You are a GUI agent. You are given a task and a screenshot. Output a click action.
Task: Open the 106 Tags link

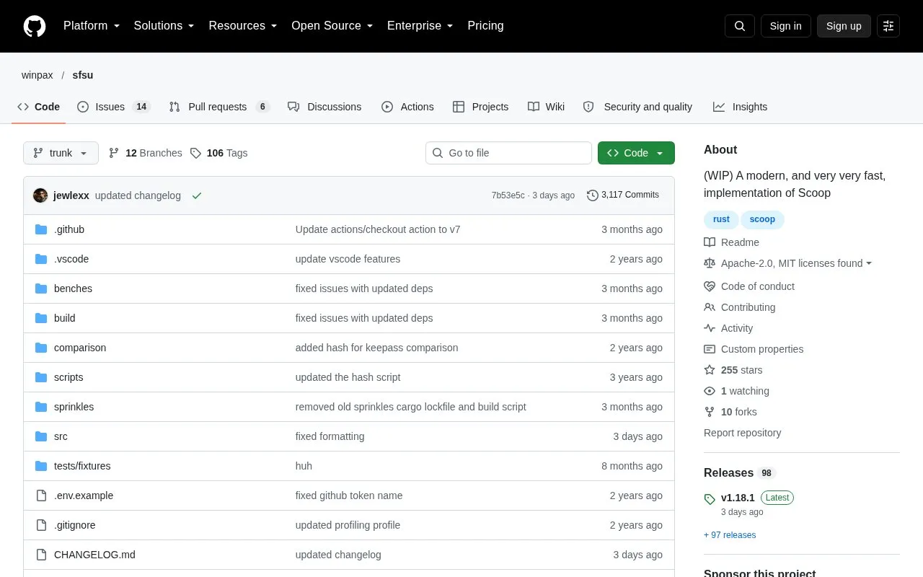click(219, 153)
